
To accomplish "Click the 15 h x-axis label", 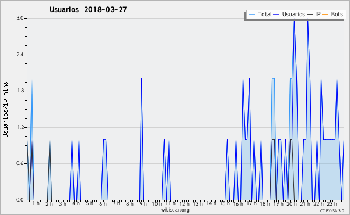I will pyautogui.click(x=225, y=203).
